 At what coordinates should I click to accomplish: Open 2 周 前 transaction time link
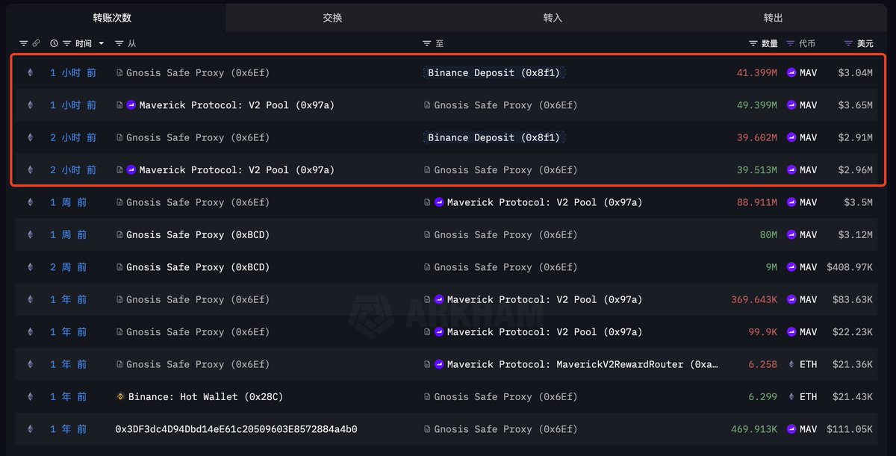69,267
